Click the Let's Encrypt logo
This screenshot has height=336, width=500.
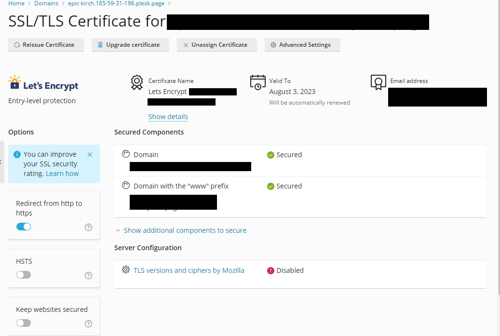[x=43, y=83]
